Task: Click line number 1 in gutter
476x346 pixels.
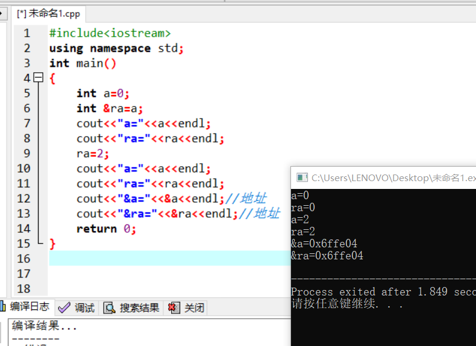Action: click(27, 33)
